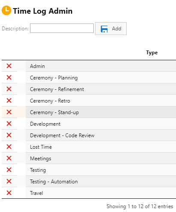Remove the Ceremony - Retro type

coord(9,100)
